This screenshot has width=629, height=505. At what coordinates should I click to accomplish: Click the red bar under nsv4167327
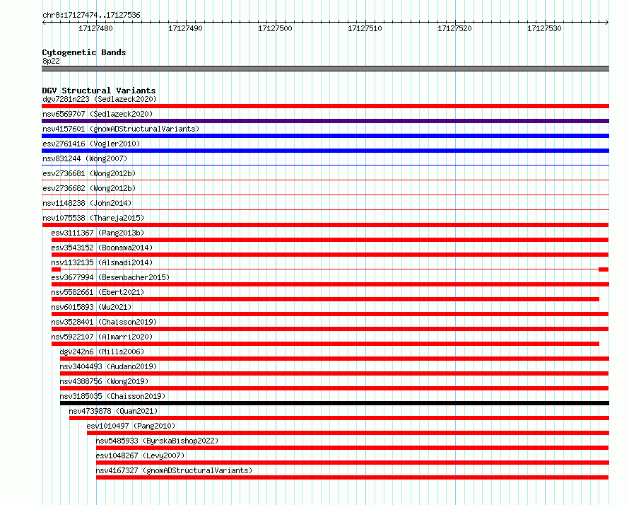point(352,477)
